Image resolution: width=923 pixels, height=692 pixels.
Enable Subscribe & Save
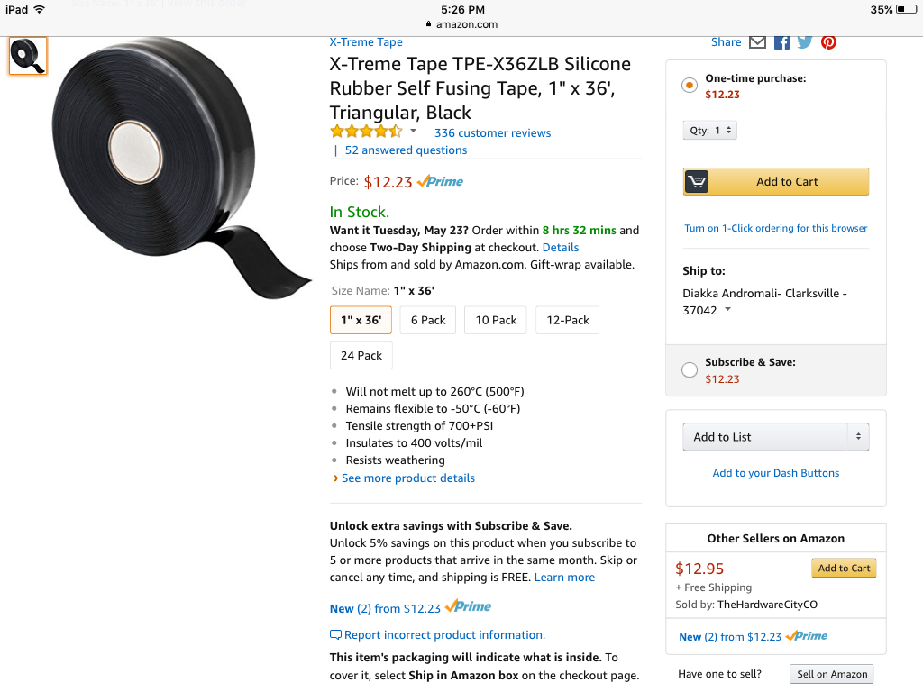(x=689, y=369)
